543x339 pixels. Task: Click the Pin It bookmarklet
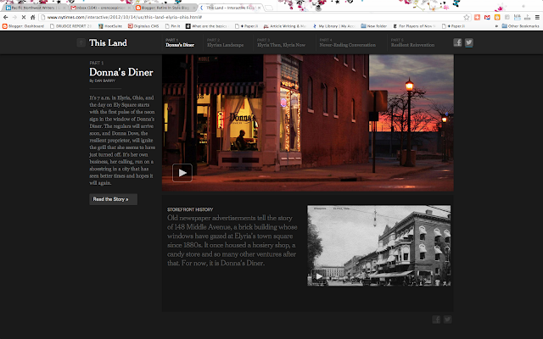point(172,26)
